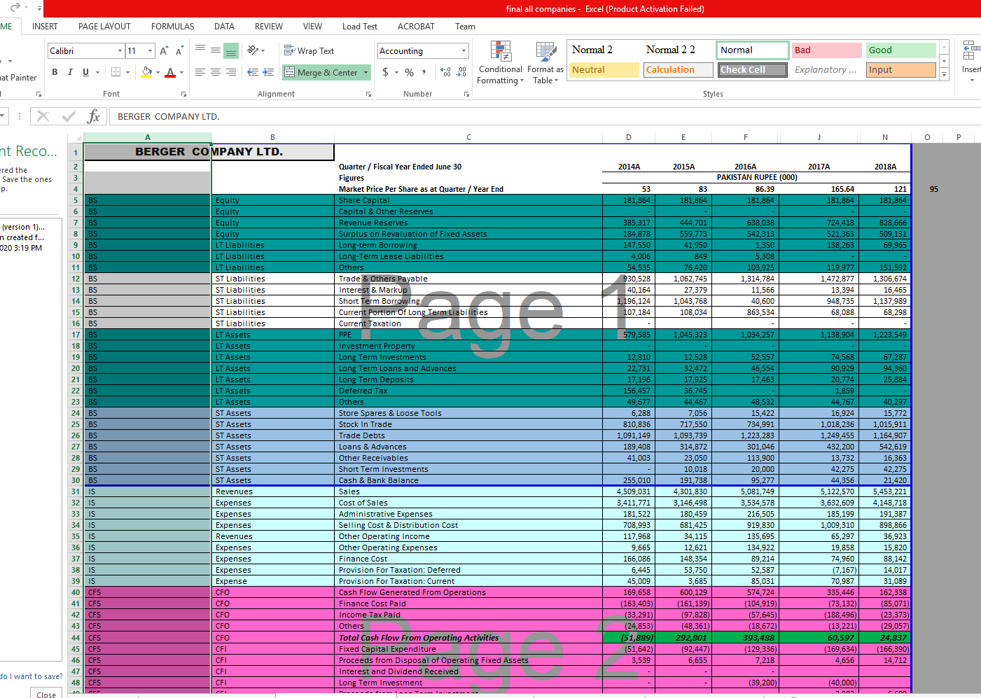This screenshot has width=981, height=698.
Task: Toggle Wrap Text for selected cells
Action: (x=308, y=50)
